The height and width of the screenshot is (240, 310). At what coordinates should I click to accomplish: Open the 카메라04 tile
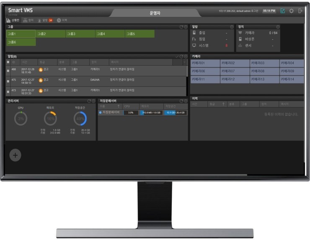[x=292, y=63]
